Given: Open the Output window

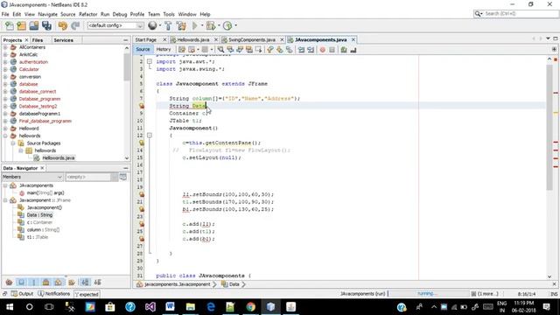Looking at the screenshot, I should click(22, 294).
